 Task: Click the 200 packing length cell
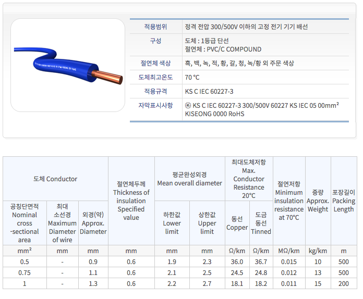pos(344,283)
